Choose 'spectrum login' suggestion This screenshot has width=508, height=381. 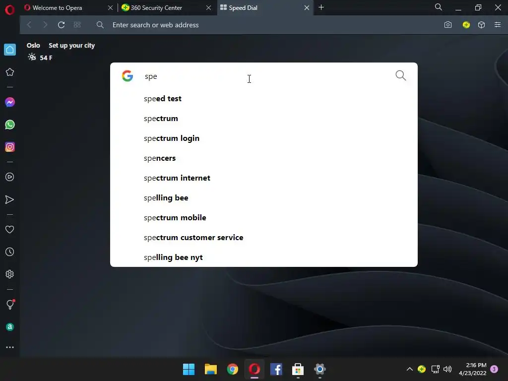click(x=264, y=138)
